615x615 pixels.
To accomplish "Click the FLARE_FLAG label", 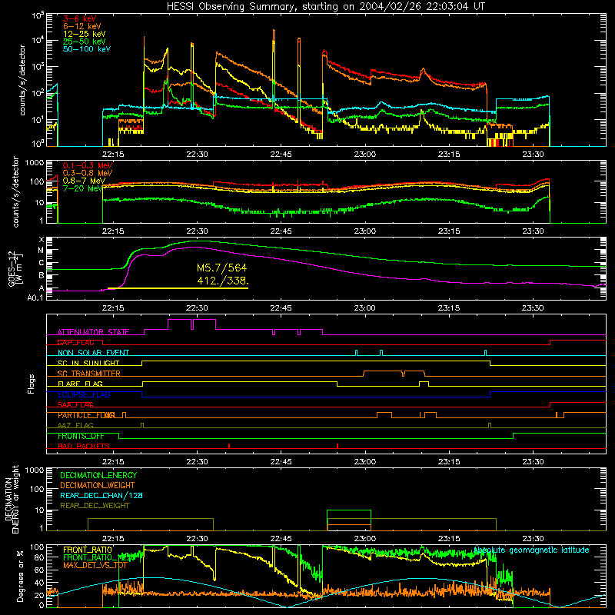I will click(x=80, y=384).
